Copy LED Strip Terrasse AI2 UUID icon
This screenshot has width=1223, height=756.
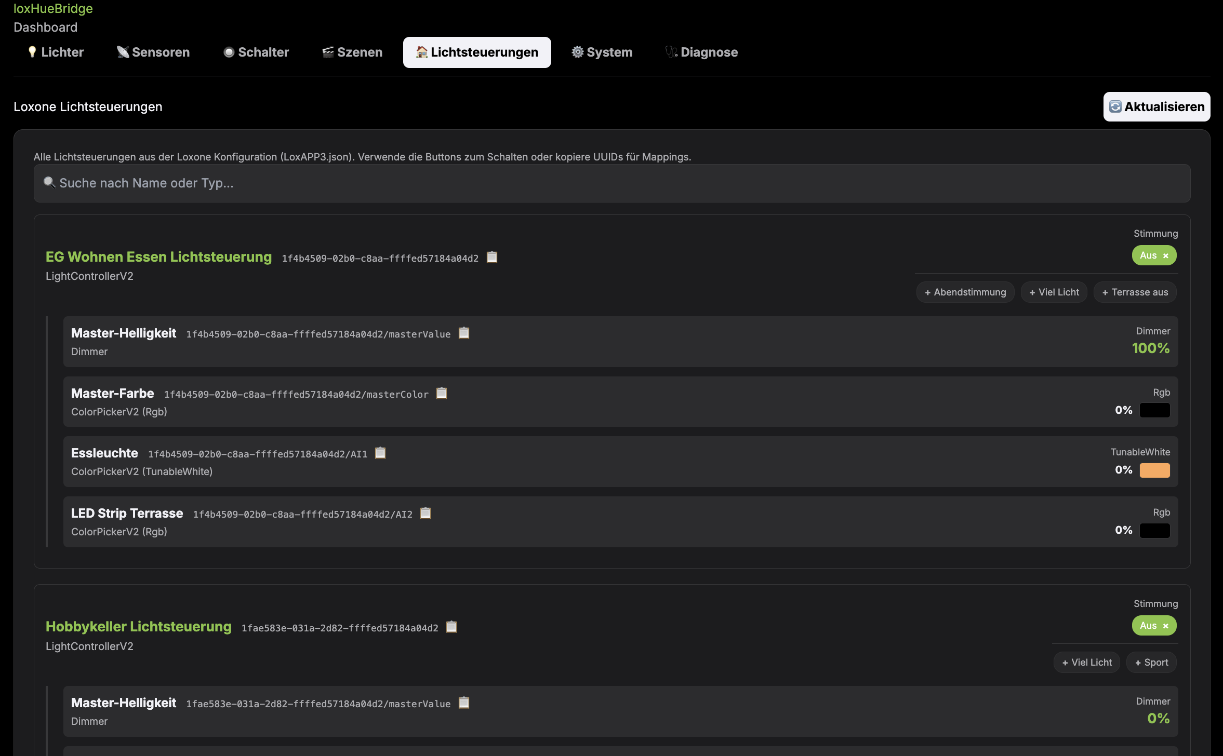[x=426, y=514]
